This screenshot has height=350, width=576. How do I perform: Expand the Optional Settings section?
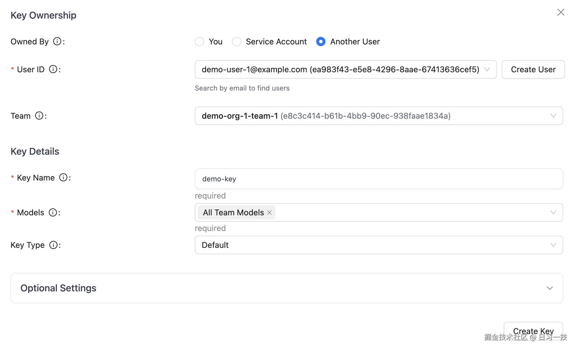point(550,288)
